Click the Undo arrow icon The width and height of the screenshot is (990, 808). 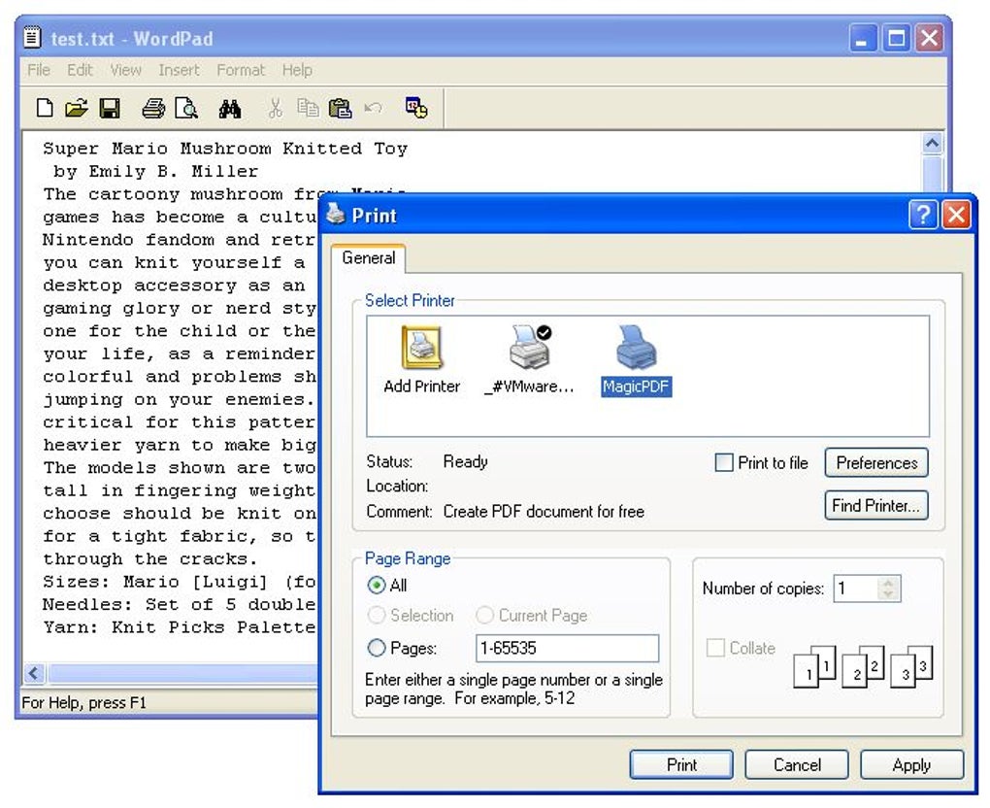[x=373, y=108]
